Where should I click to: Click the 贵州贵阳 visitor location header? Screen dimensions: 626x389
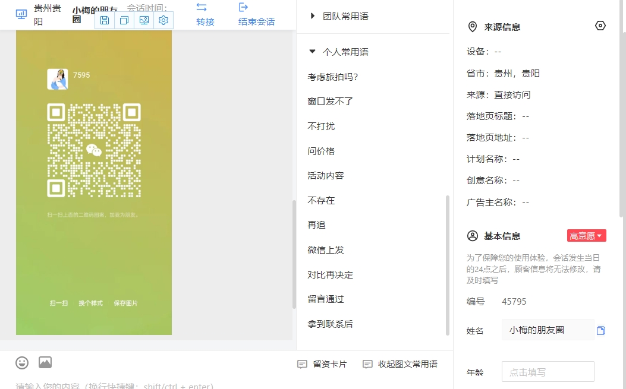47,15
